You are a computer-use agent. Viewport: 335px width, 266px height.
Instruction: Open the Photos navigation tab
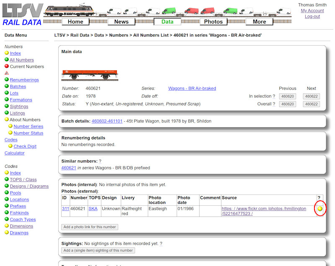(x=213, y=22)
